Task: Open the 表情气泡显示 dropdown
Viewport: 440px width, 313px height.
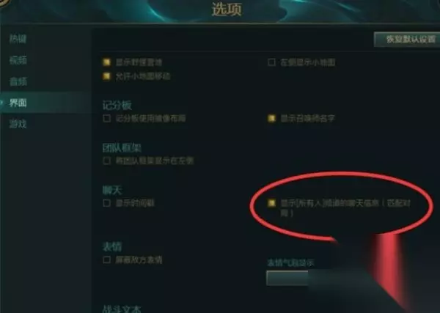Action: tap(287, 278)
